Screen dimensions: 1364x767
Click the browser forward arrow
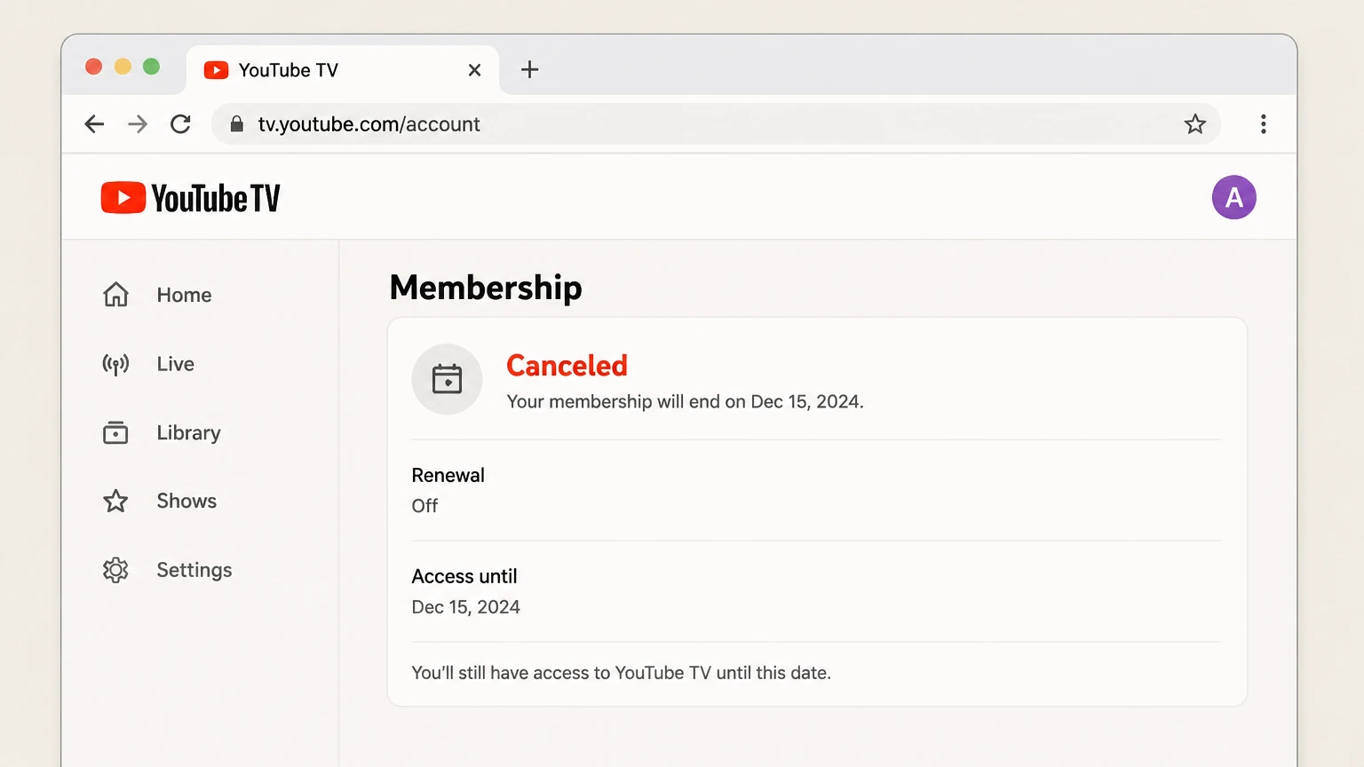tap(138, 124)
